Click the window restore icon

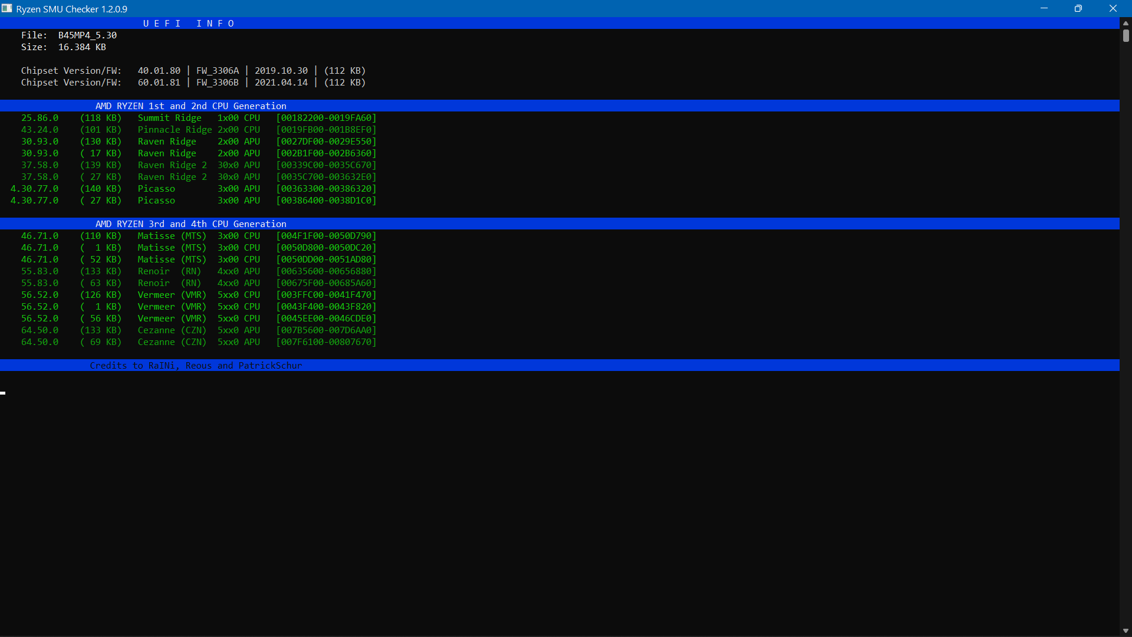[1078, 8]
